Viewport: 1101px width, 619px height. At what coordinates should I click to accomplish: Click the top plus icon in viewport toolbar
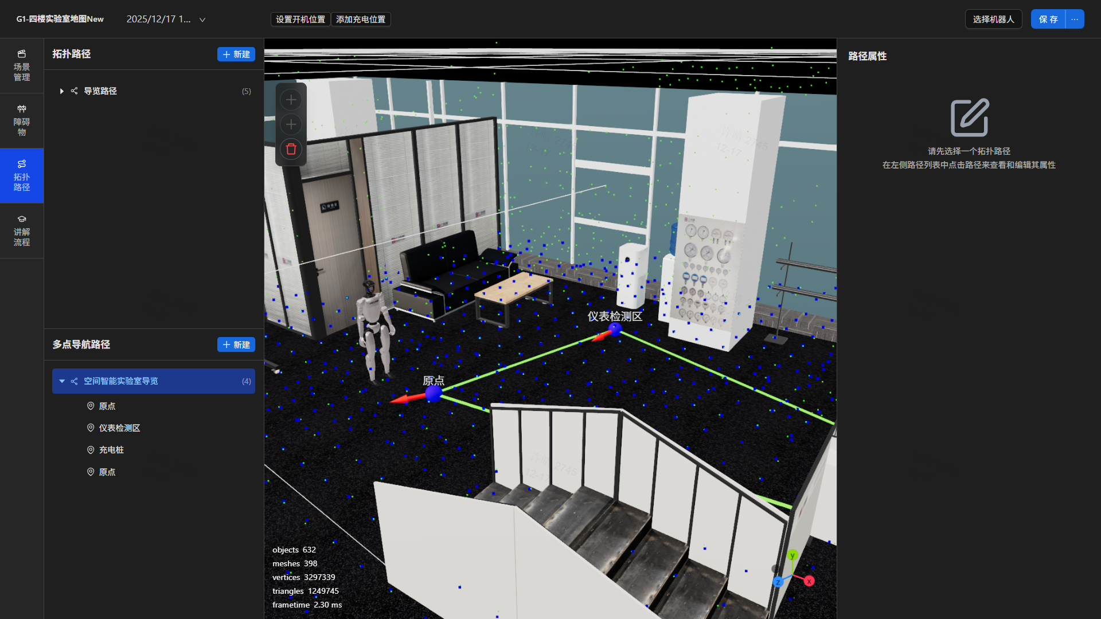pos(291,100)
